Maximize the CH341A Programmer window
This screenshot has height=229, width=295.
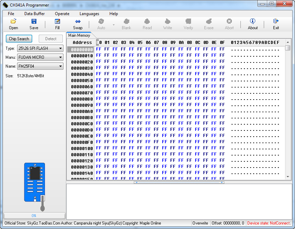coord(271,3)
